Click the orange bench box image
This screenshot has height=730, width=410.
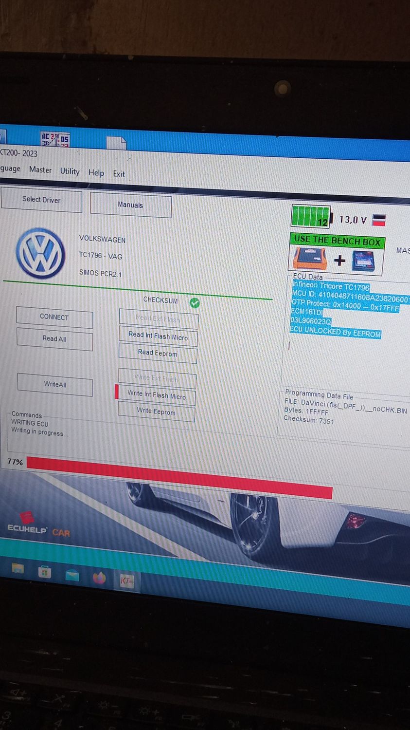tap(309, 258)
